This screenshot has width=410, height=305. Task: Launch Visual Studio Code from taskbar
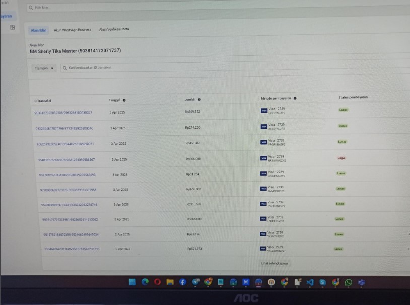coord(310,283)
